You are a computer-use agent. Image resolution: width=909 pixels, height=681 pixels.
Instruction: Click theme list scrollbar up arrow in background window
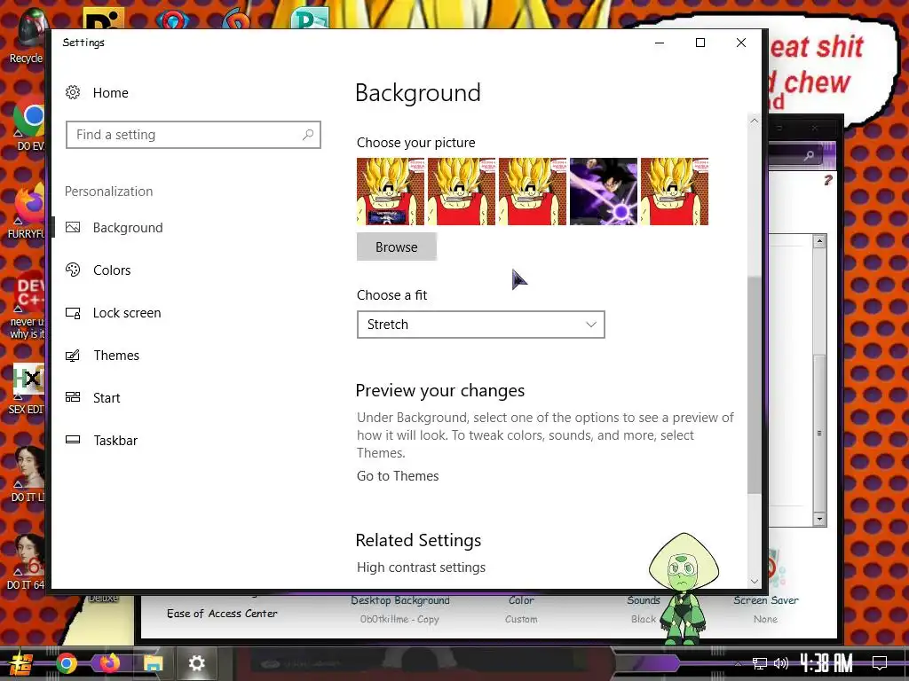(x=819, y=241)
